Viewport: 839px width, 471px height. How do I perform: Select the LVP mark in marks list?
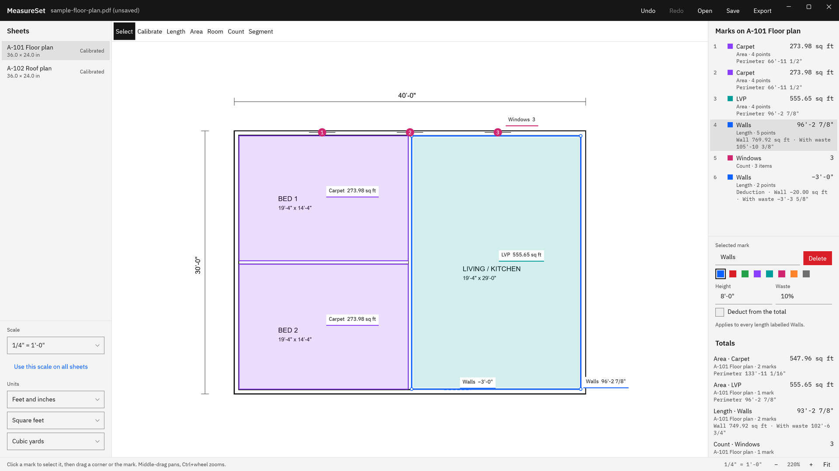(x=773, y=106)
